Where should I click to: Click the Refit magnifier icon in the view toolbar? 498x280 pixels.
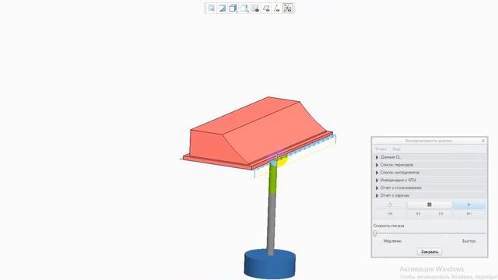pos(211,9)
